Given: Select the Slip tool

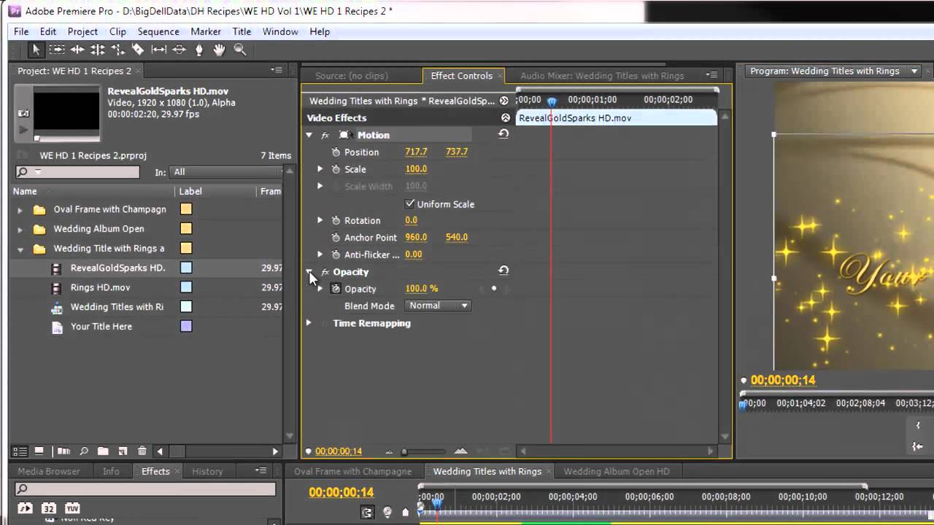Looking at the screenshot, I should (158, 50).
